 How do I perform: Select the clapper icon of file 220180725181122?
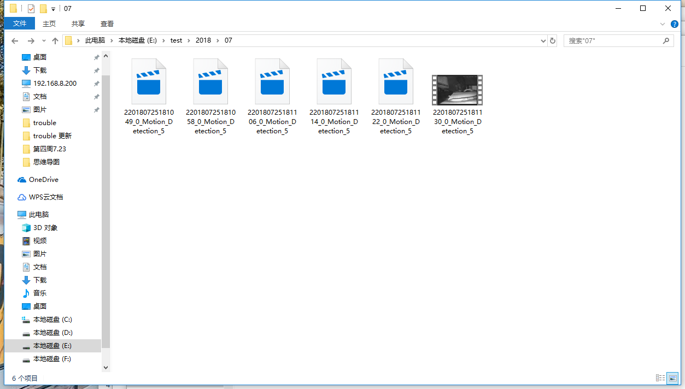coord(396,81)
